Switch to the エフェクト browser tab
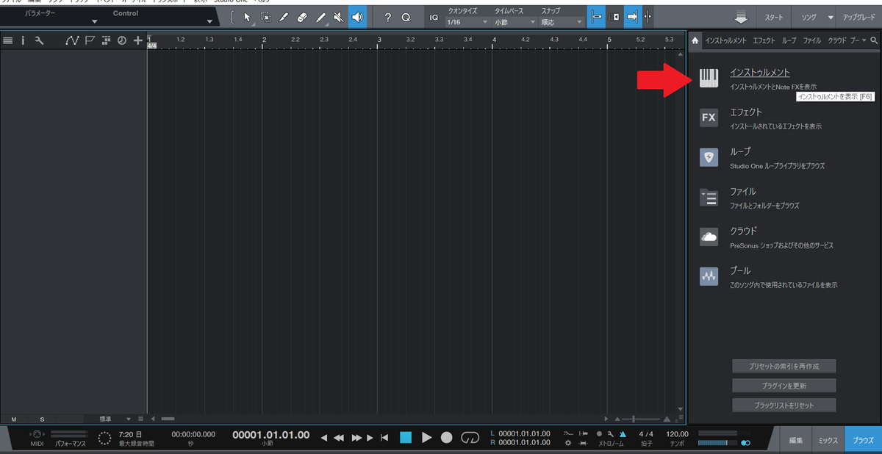 click(x=764, y=40)
